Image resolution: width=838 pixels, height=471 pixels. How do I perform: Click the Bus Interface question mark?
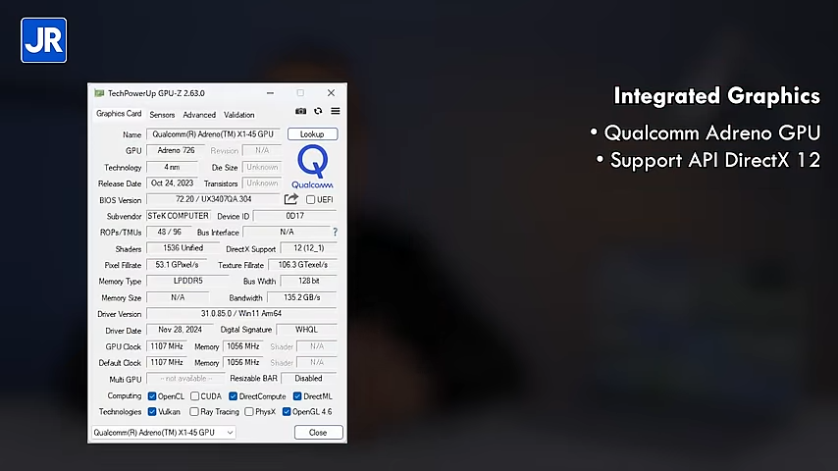[335, 232]
